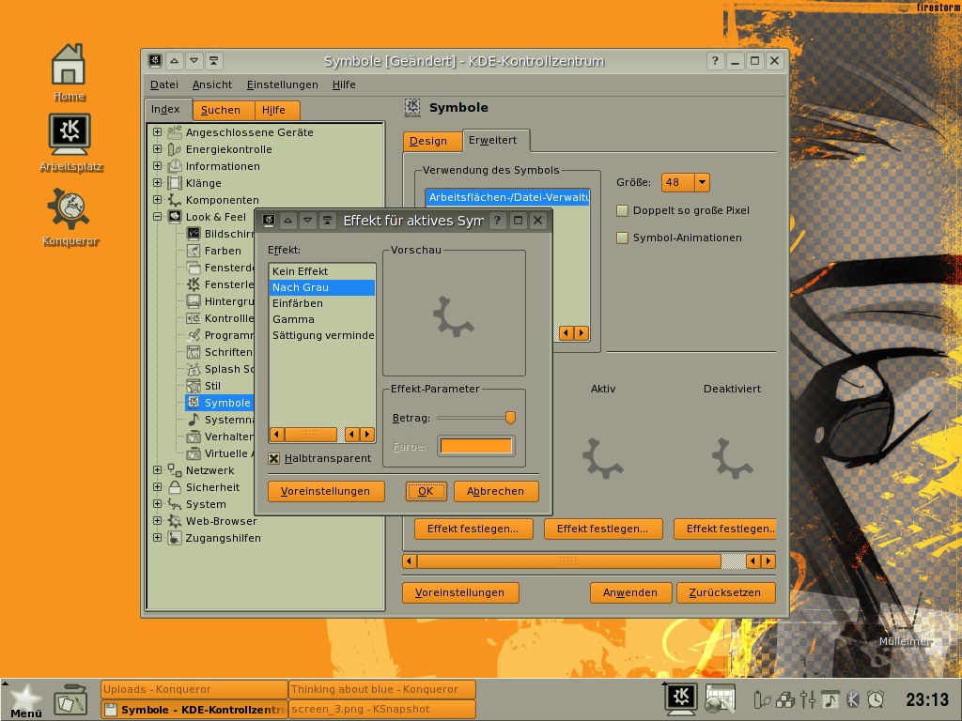The width and height of the screenshot is (962, 721).
Task: Open the clock alarm tray icon
Action: click(876, 698)
